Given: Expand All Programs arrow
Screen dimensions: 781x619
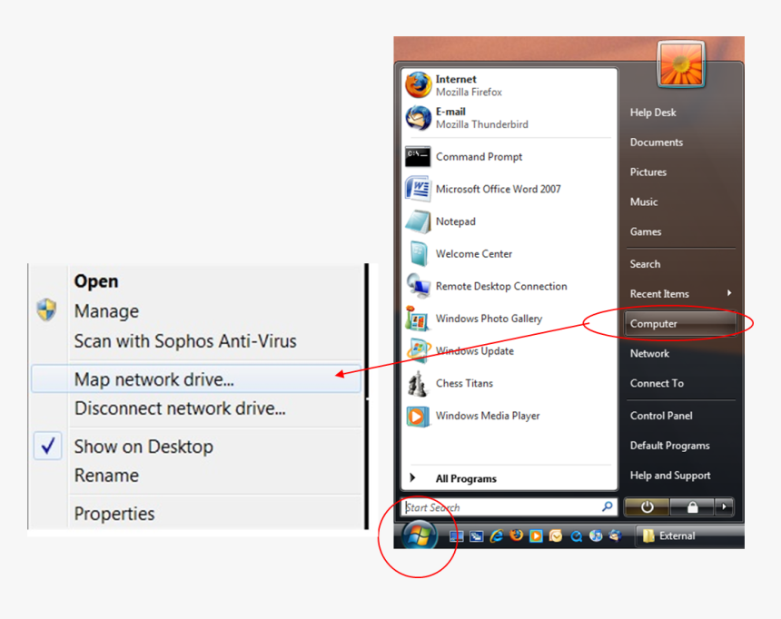Looking at the screenshot, I should pyautogui.click(x=412, y=477).
